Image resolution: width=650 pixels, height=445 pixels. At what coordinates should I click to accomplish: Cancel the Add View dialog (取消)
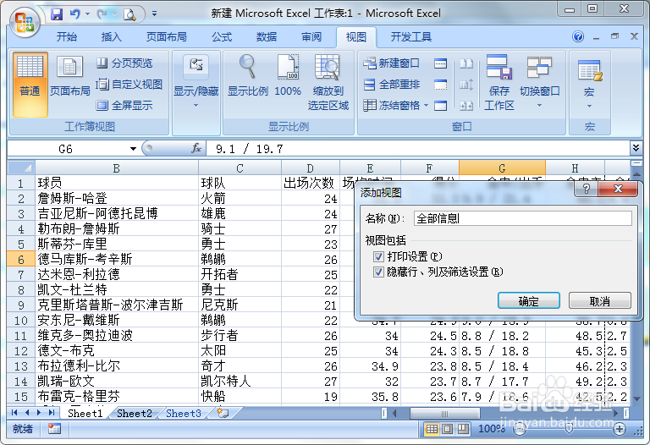tap(599, 300)
